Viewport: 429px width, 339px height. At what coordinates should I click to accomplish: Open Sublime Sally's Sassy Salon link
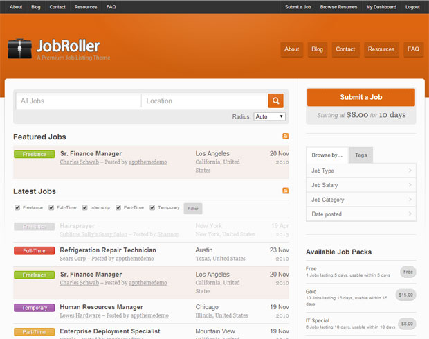click(x=93, y=234)
